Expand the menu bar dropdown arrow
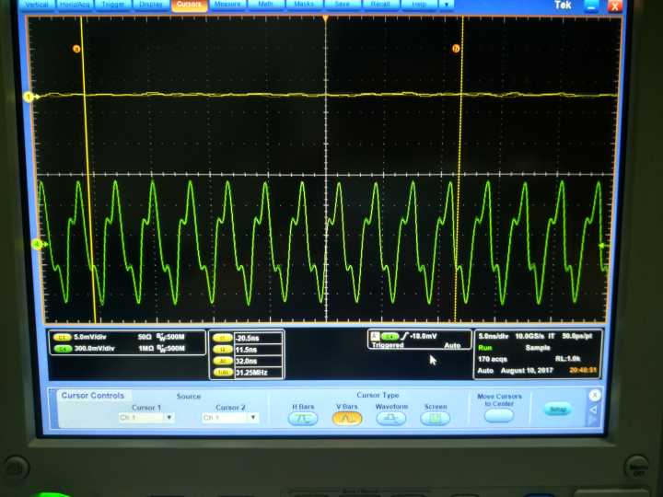 pos(447,5)
